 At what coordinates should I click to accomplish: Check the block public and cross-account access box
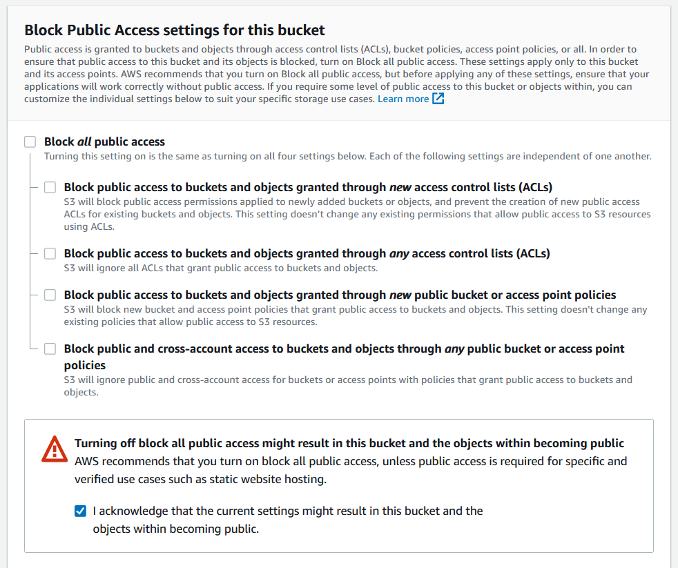click(x=50, y=349)
